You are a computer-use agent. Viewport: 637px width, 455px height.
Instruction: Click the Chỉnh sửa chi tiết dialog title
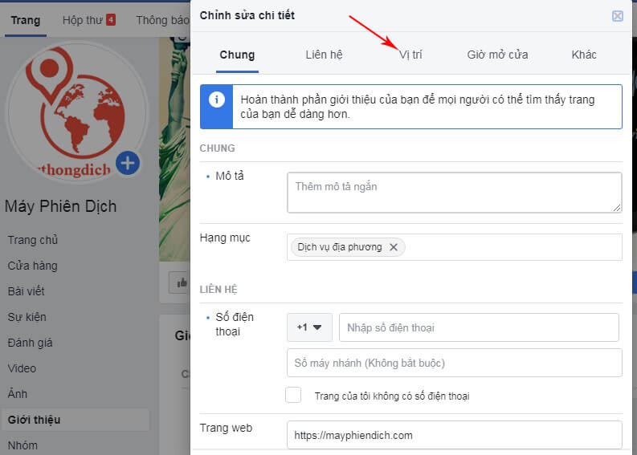click(247, 15)
